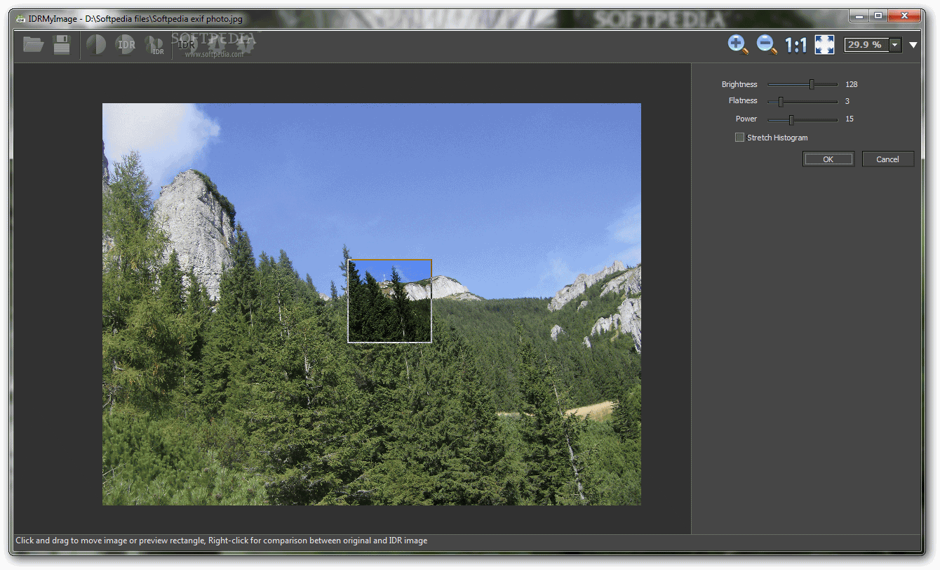940x570 pixels.
Task: Click the Flatness slider handle
Action: coord(781,102)
